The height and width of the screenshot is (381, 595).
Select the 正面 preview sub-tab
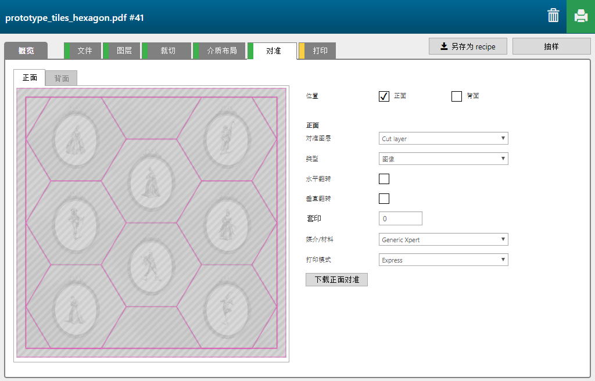coord(30,78)
